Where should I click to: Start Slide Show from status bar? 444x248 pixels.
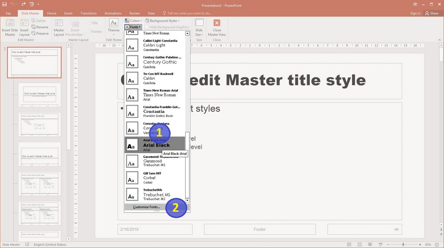click(x=381, y=244)
